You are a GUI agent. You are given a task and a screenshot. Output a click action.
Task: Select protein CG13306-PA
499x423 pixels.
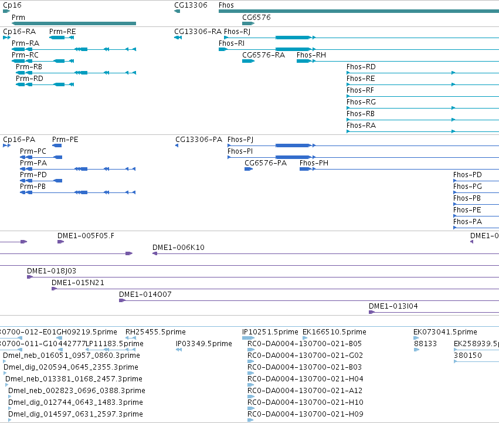point(177,145)
